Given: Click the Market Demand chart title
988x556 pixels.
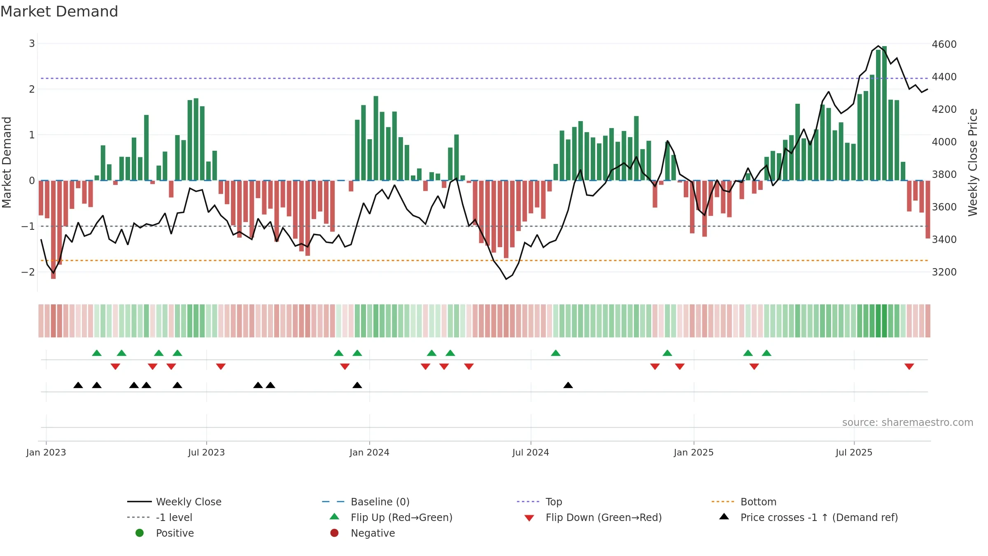Looking at the screenshot, I should [x=59, y=12].
